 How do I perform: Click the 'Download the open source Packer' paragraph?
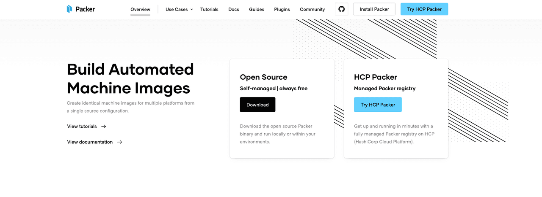[278, 134]
